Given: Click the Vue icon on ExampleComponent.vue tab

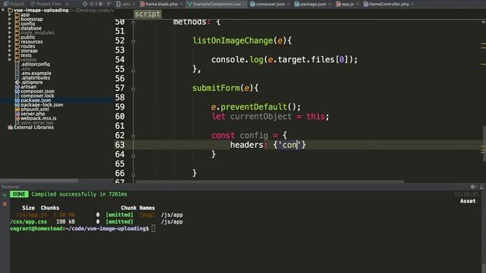Looking at the screenshot, I should (190, 4).
